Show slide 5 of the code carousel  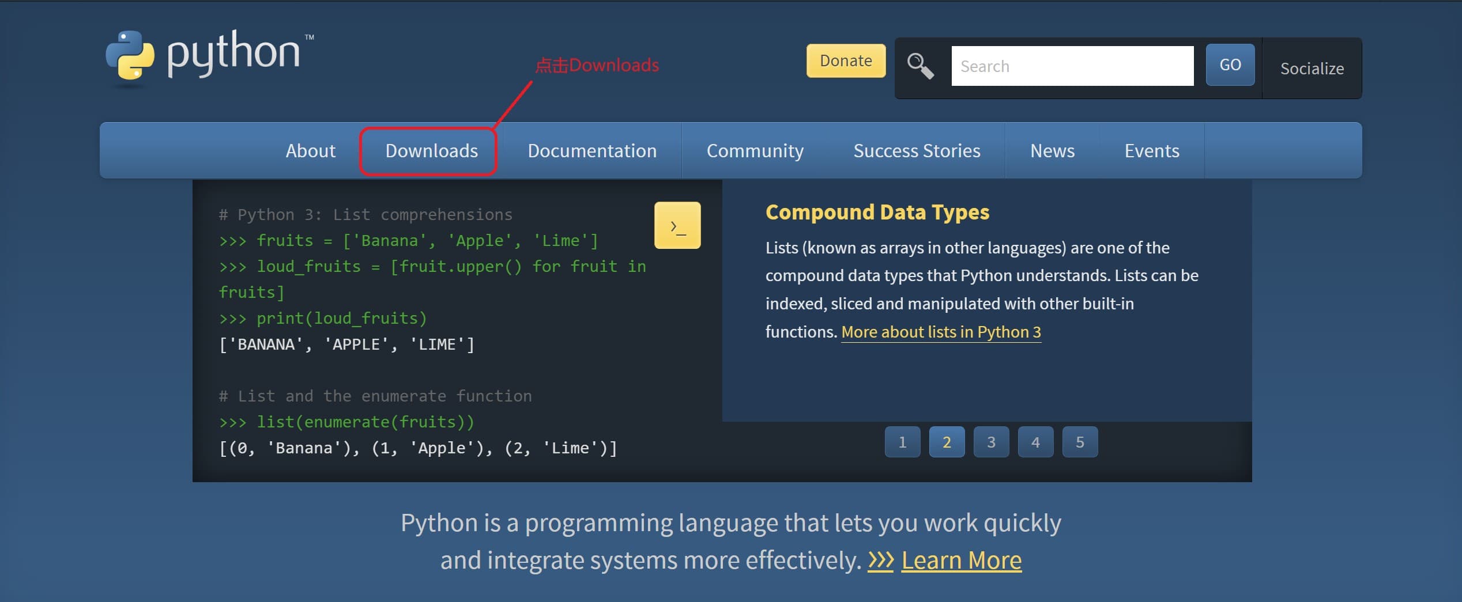(x=1080, y=442)
